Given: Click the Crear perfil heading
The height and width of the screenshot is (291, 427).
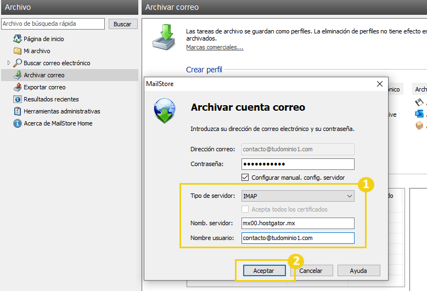Looking at the screenshot, I should pyautogui.click(x=204, y=70).
